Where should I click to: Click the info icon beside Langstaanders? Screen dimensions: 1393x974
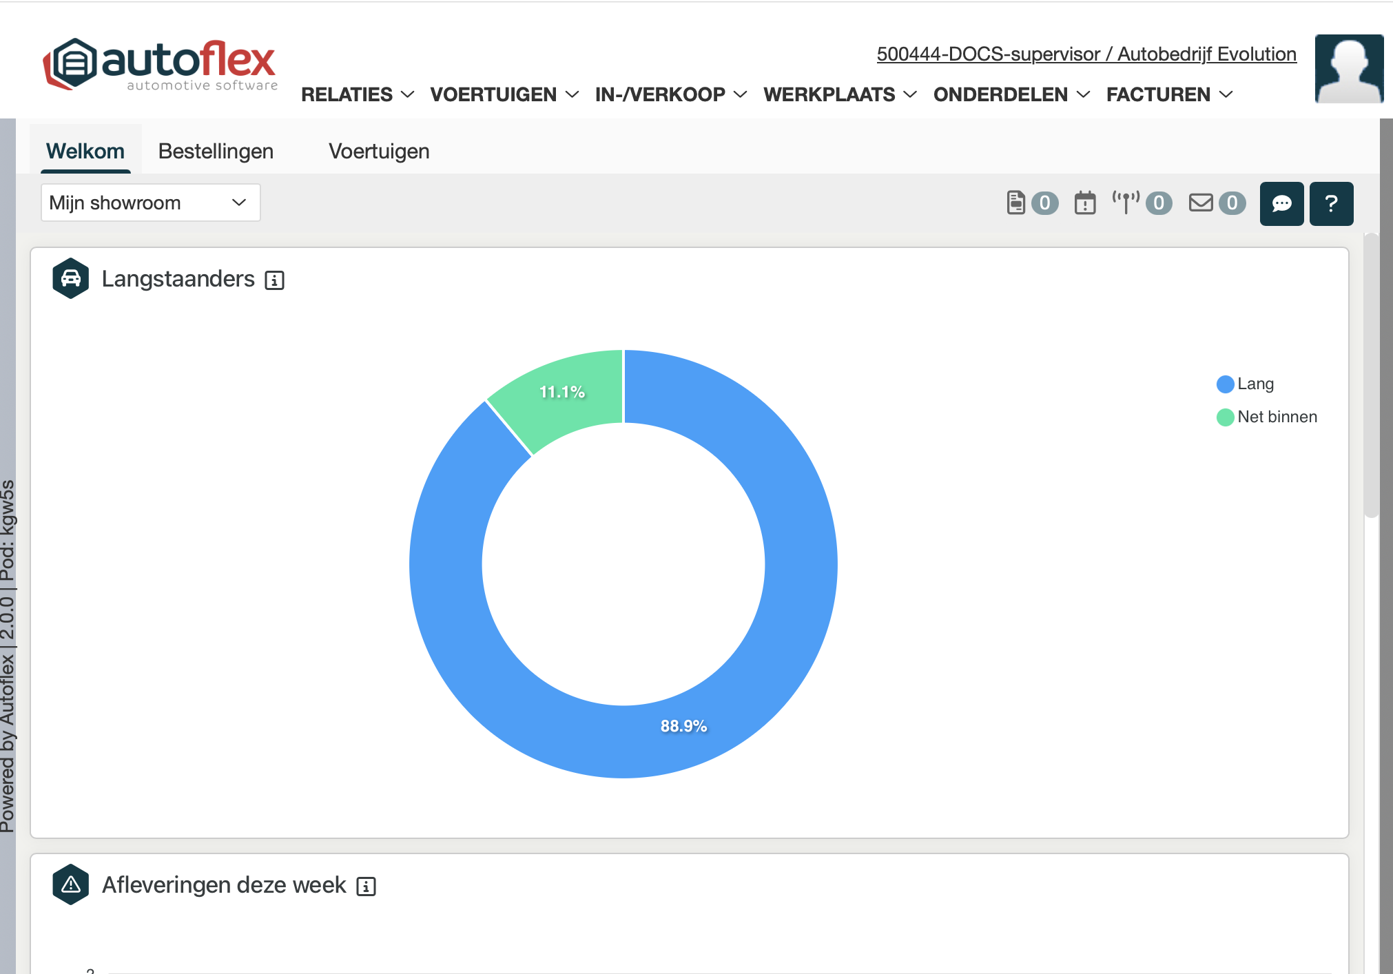tap(274, 280)
